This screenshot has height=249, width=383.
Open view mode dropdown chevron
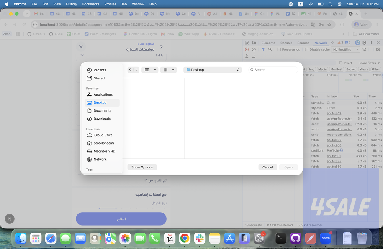[155, 70]
